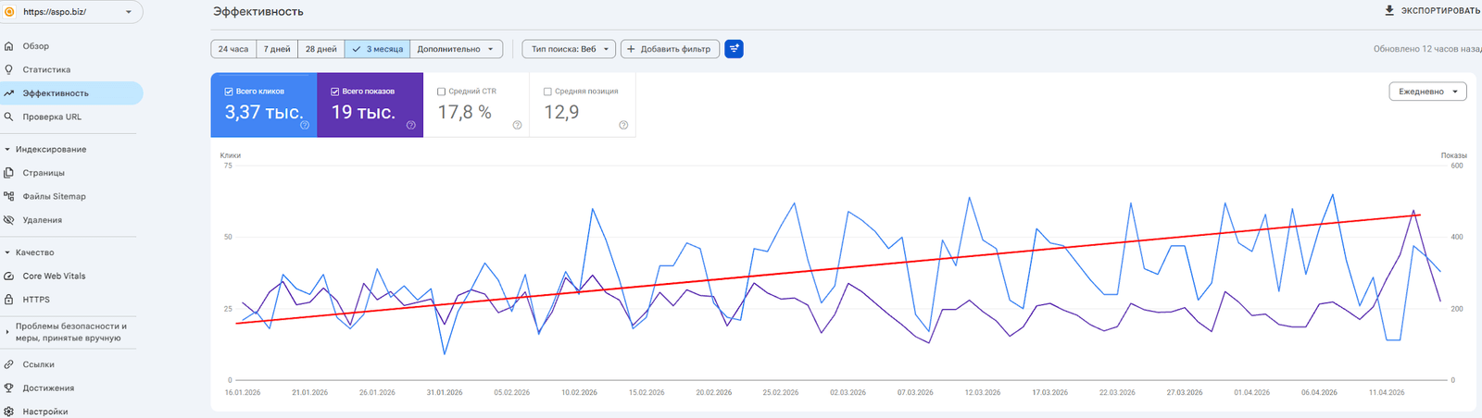1482x418 pixels.
Task: Click the Обновлено 12 часов назад text
Action: coord(1427,49)
